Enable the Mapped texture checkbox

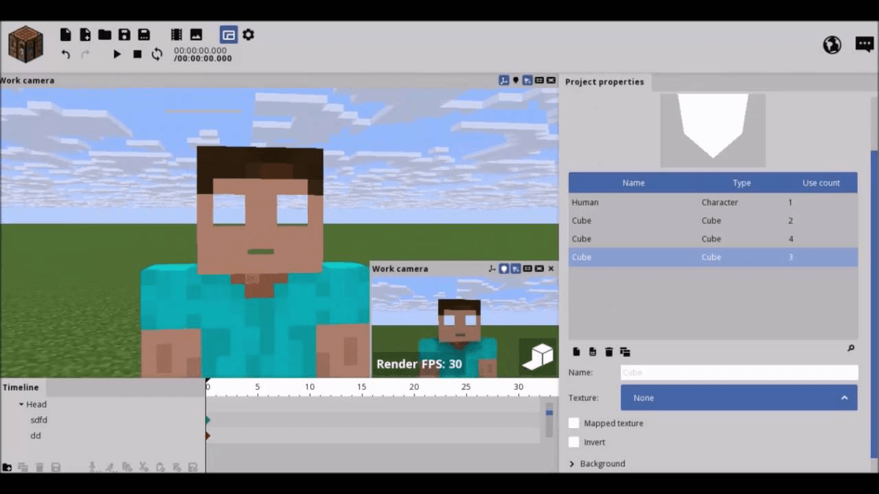click(574, 423)
